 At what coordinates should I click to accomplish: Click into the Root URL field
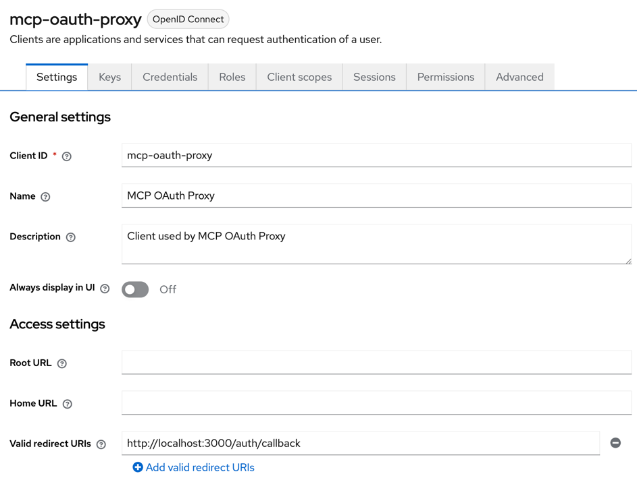point(376,362)
